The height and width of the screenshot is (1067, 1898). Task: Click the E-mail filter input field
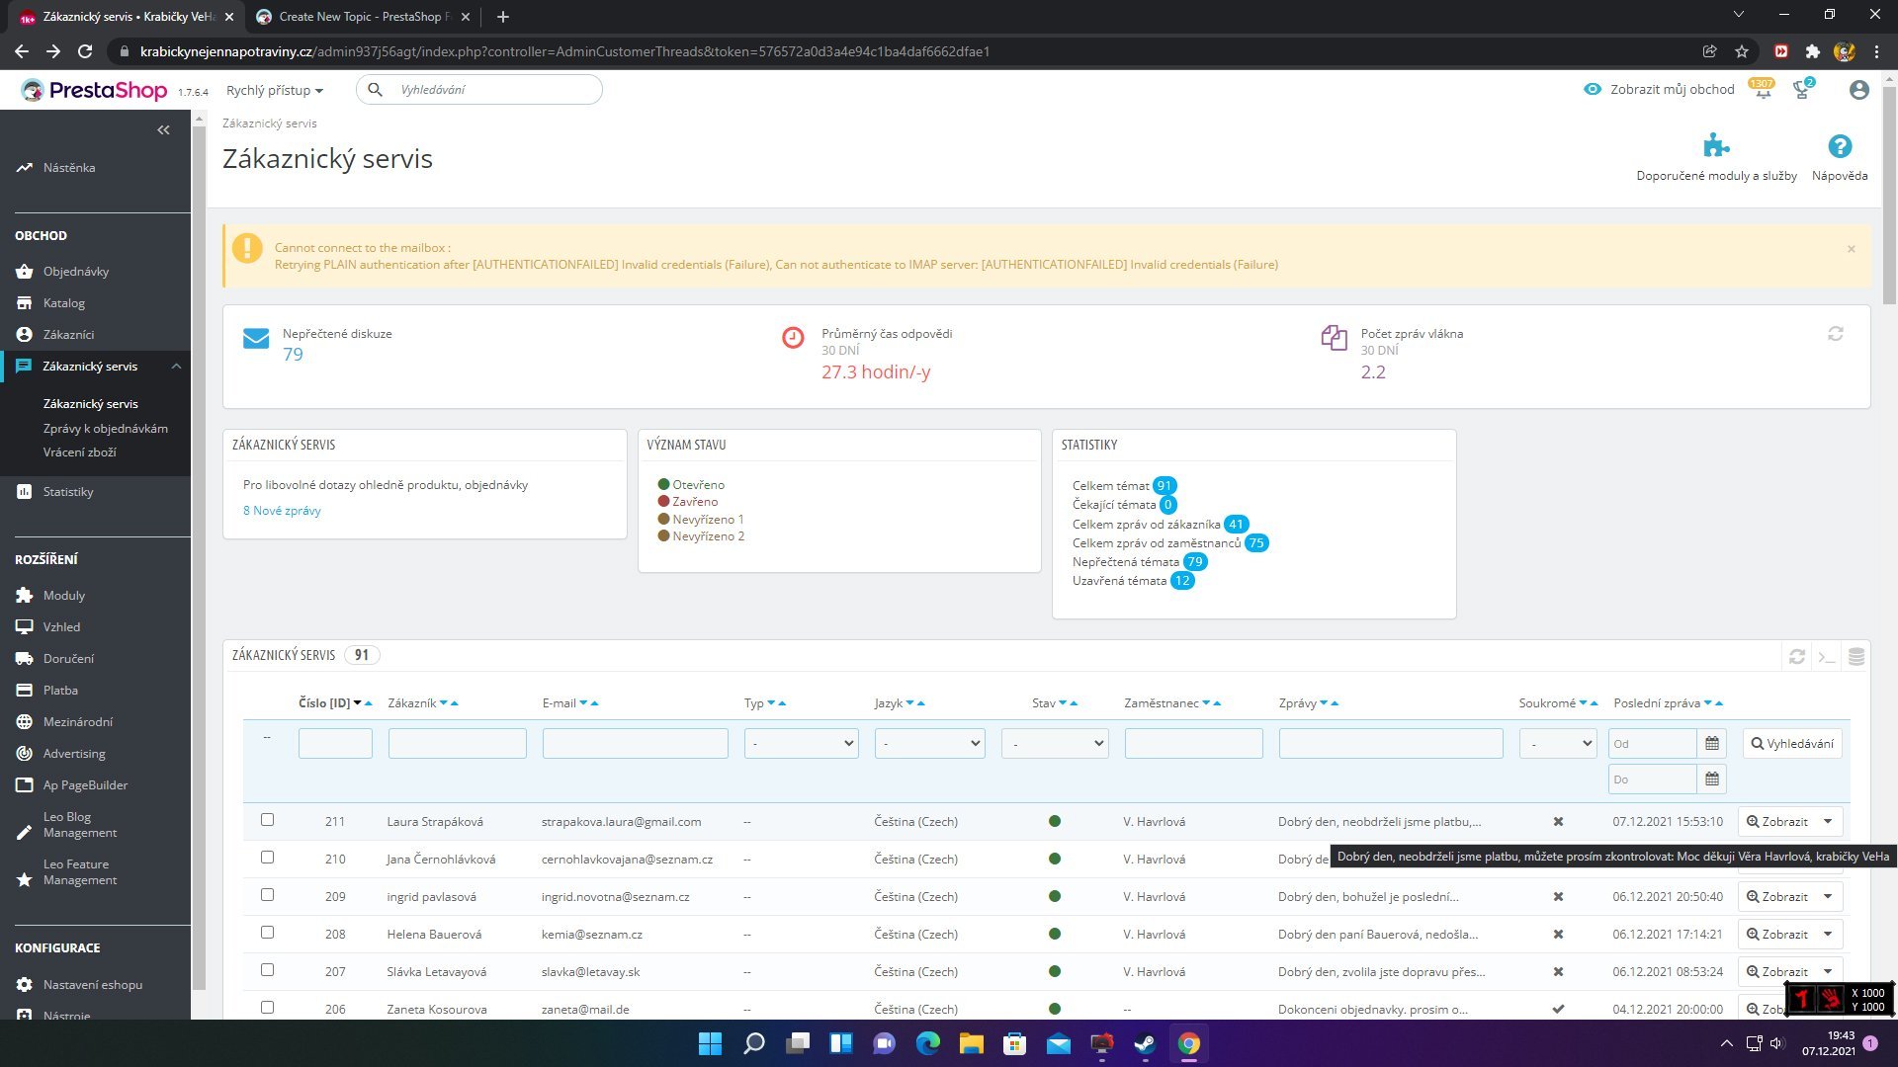coord(635,744)
